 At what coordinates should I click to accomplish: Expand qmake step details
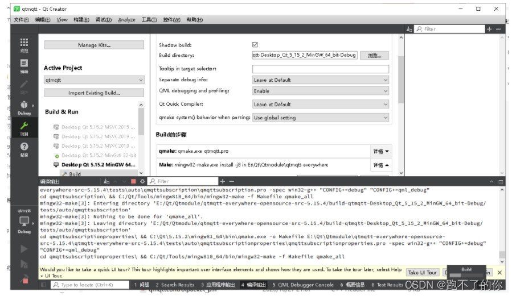click(381, 152)
